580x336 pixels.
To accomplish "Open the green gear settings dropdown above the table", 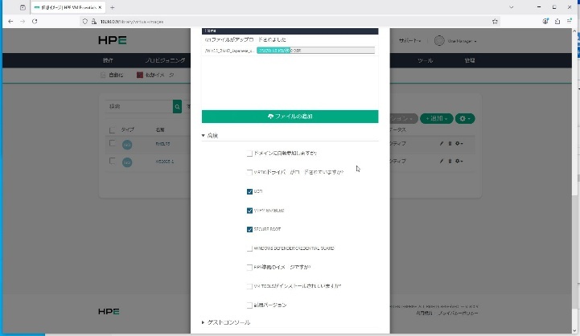I will 464,118.
